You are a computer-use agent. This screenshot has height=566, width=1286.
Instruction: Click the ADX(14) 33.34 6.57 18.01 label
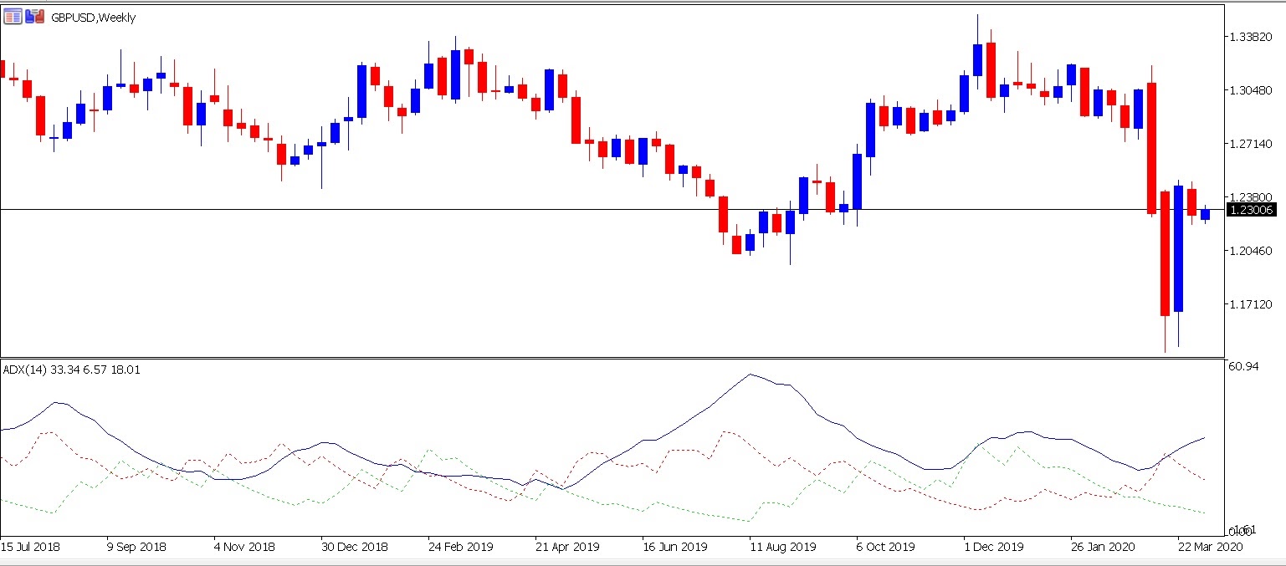[71, 369]
